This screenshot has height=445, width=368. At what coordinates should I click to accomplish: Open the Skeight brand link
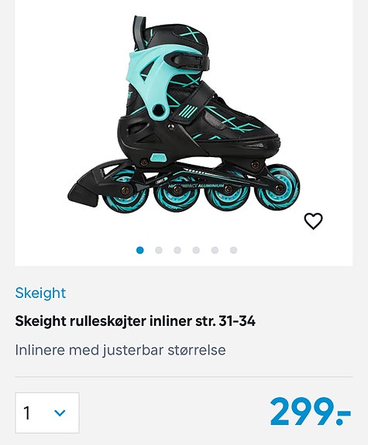point(40,293)
